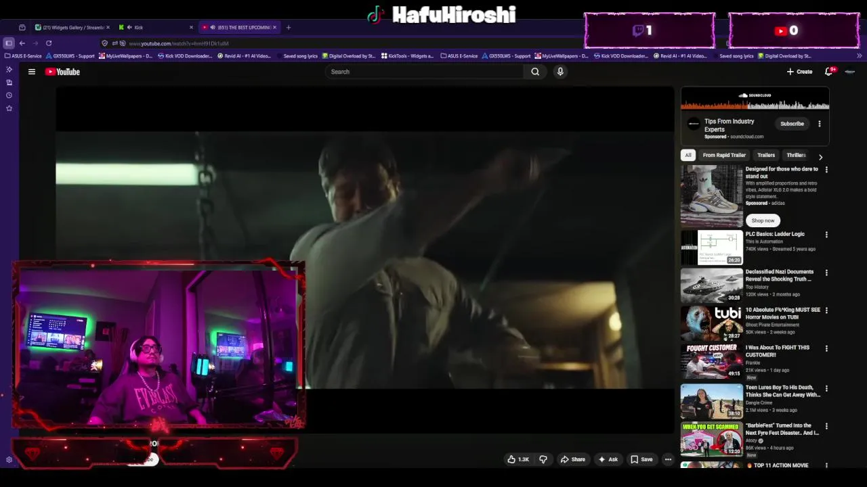867x487 pixels.
Task: Open Tubi horror movies thumbnail
Action: click(x=712, y=323)
